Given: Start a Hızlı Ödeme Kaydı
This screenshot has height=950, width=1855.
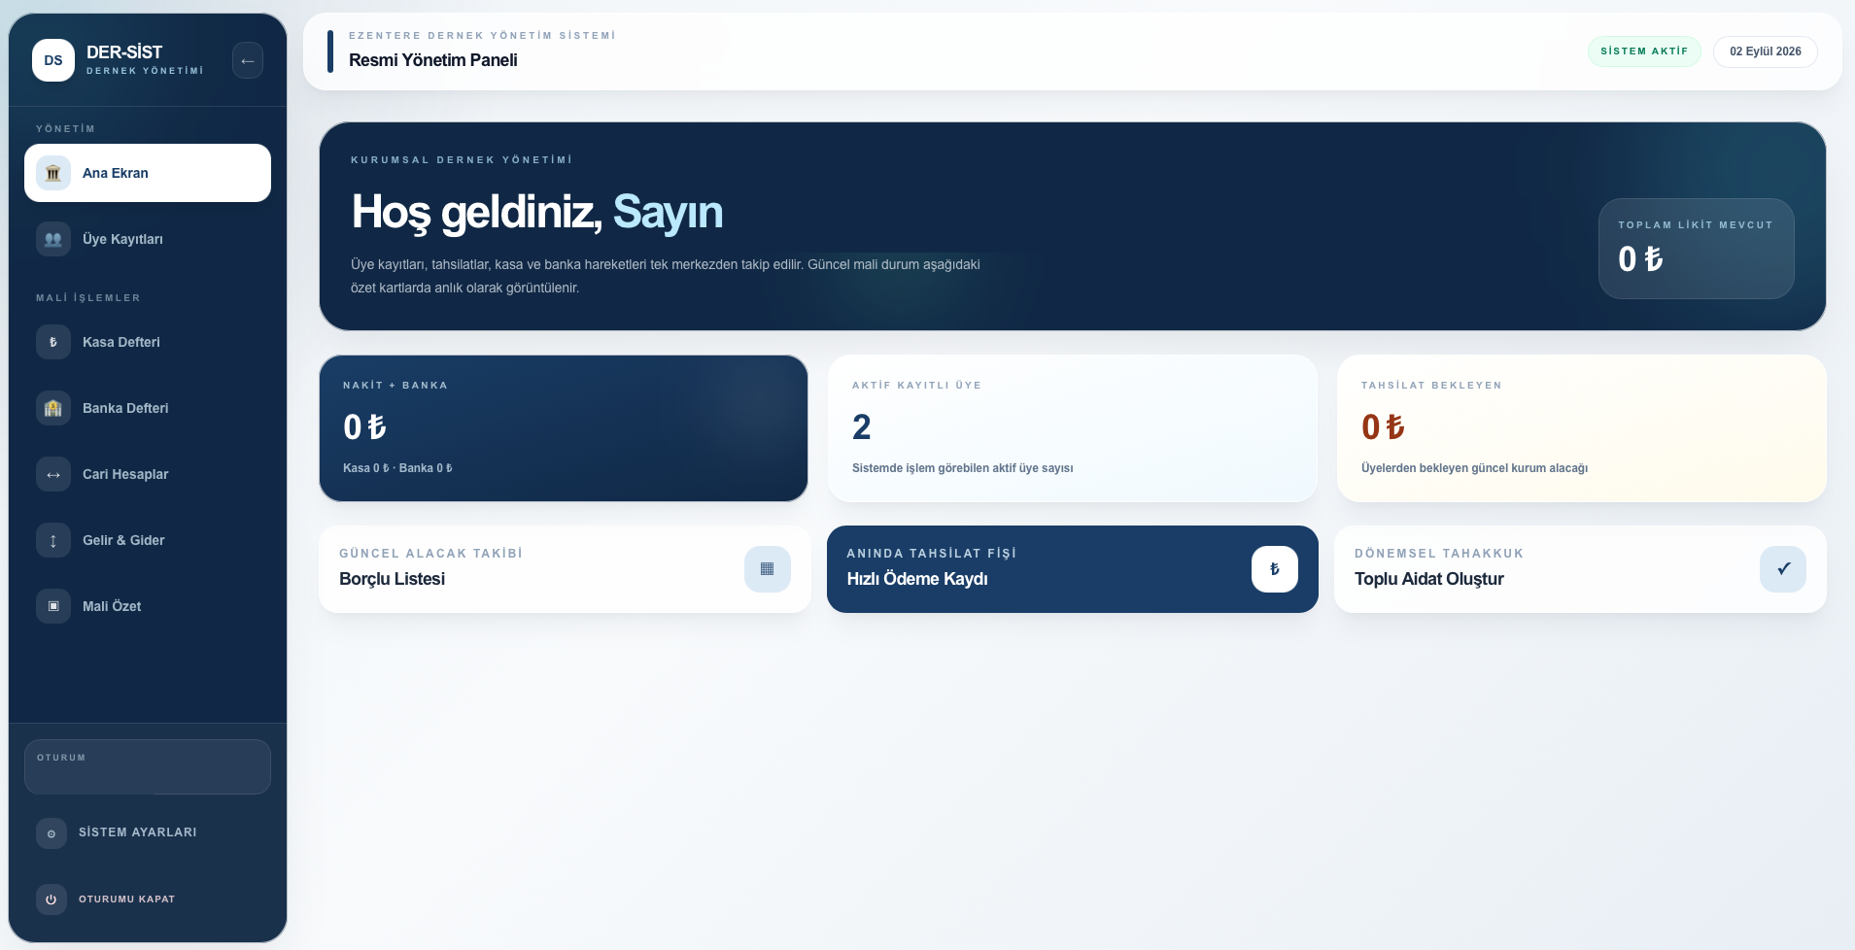Looking at the screenshot, I should tap(1073, 569).
